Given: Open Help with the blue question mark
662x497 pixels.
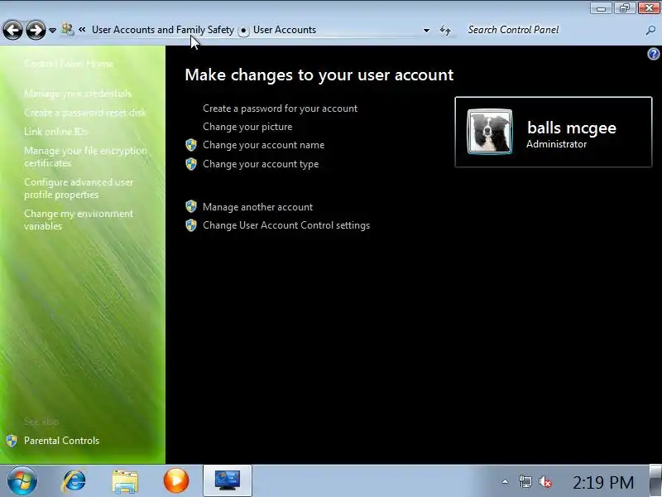Looking at the screenshot, I should tap(654, 54).
